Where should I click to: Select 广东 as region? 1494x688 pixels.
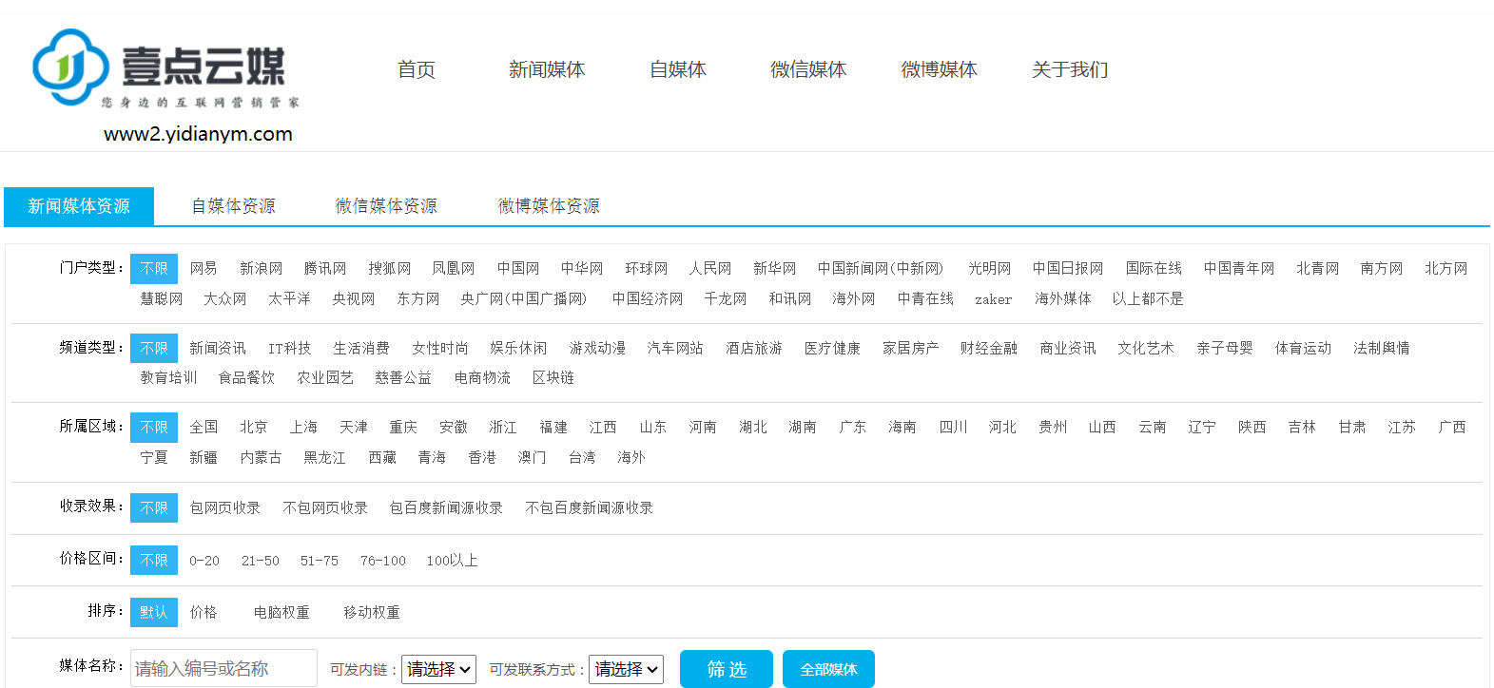click(852, 428)
